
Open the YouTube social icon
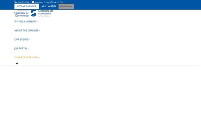55,6
